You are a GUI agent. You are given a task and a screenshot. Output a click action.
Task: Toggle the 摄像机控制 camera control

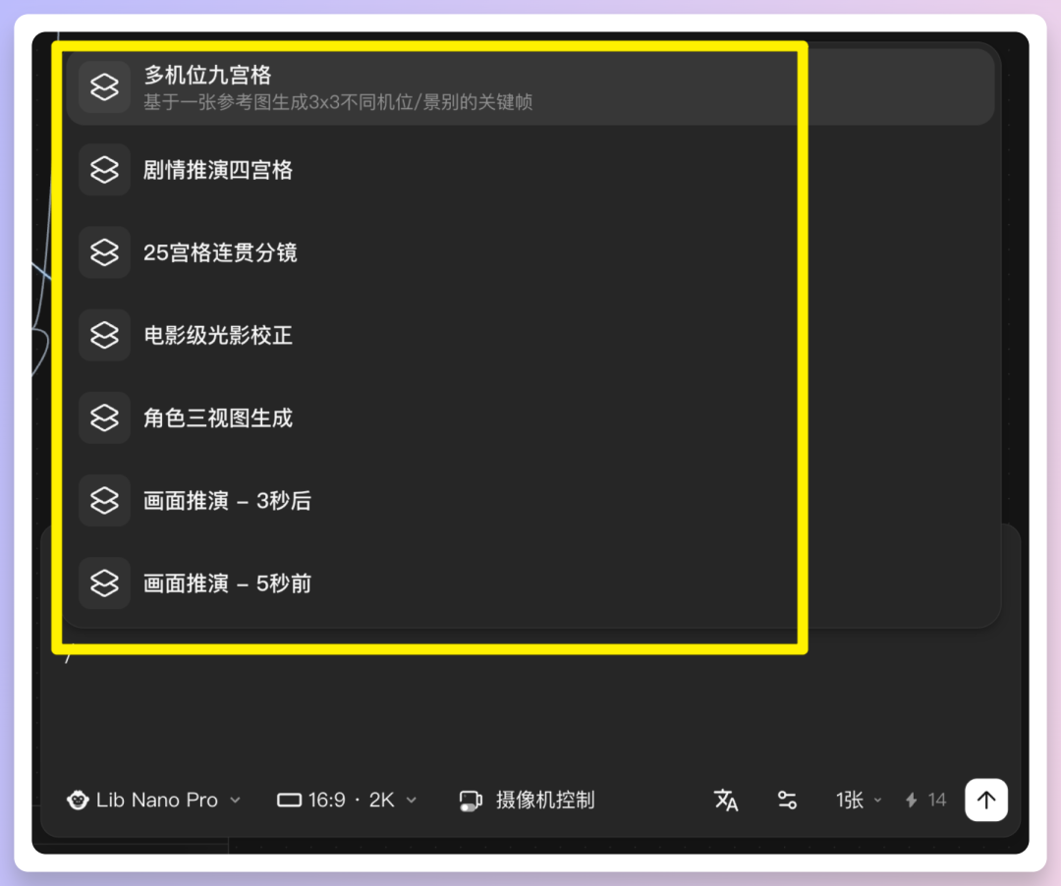coord(526,800)
